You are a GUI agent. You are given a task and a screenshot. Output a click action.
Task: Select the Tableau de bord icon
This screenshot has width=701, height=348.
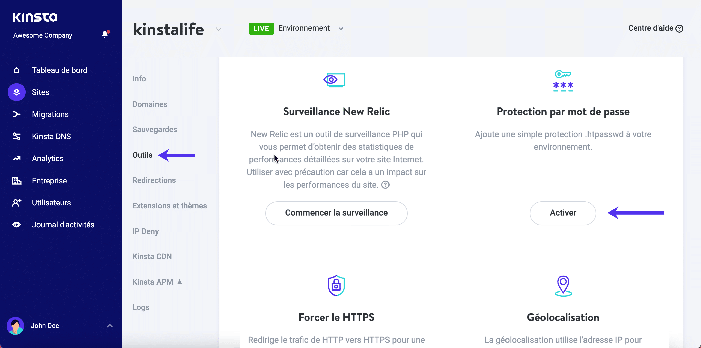pyautogui.click(x=16, y=70)
